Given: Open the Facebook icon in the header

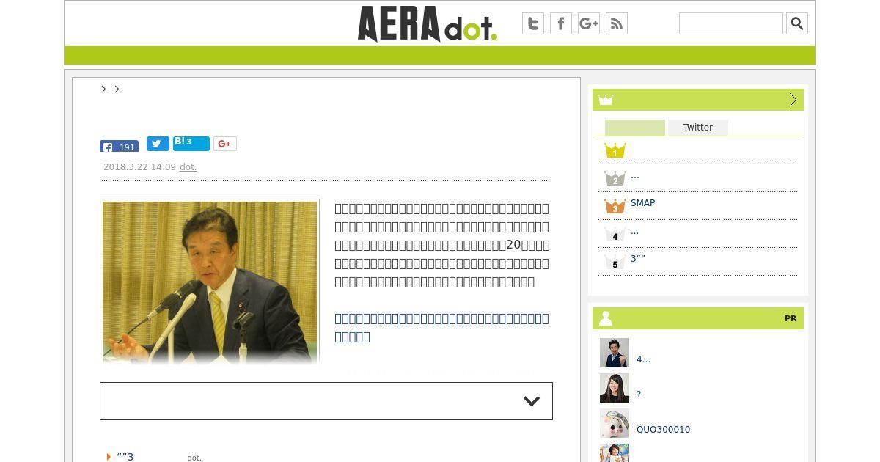Looking at the screenshot, I should 561,23.
